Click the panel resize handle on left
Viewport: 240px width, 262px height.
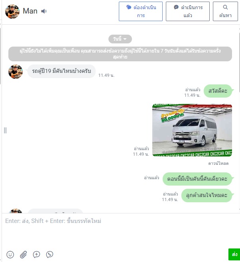pyautogui.click(x=5, y=130)
